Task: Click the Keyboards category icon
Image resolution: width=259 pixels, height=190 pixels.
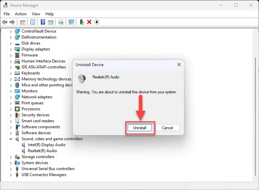Action: (17, 73)
